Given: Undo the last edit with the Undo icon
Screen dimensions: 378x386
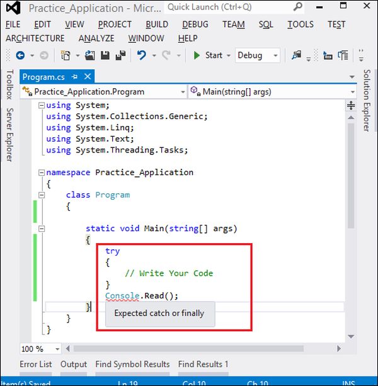Looking at the screenshot, I should click(141, 55).
